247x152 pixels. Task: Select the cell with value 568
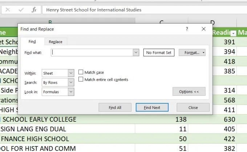[224, 100]
